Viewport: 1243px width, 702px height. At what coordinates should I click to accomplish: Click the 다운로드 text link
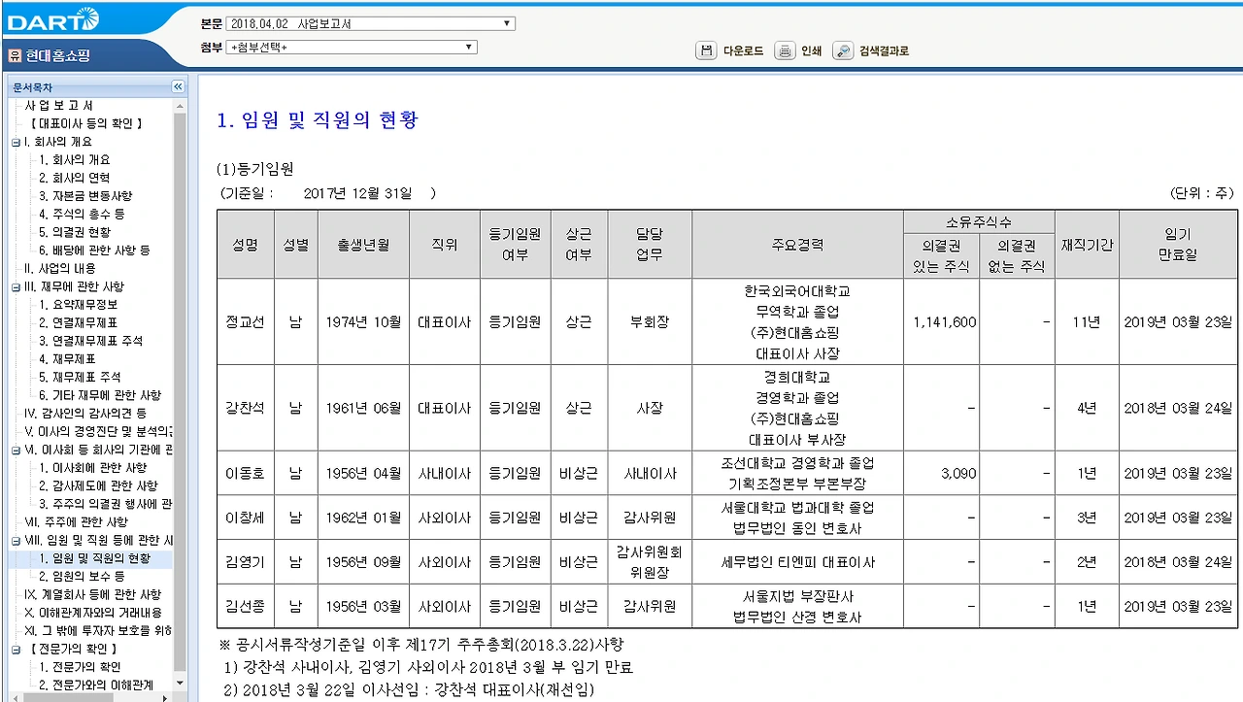(743, 51)
